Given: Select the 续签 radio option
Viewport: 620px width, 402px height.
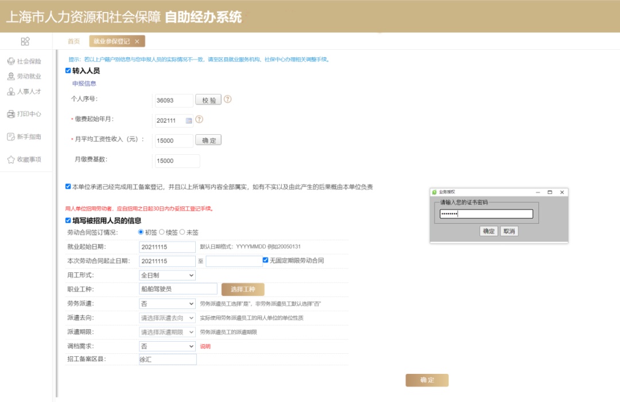Looking at the screenshot, I should [x=161, y=232].
